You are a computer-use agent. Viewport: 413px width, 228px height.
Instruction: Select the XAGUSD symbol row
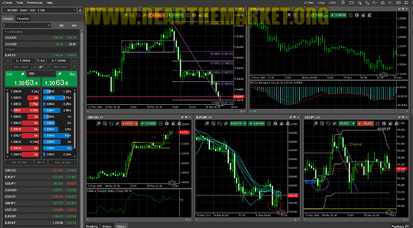(x=41, y=44)
